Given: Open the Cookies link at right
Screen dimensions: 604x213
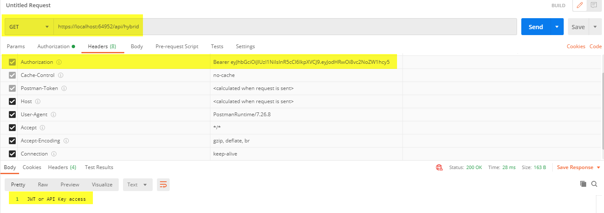Looking at the screenshot, I should coord(576,46).
